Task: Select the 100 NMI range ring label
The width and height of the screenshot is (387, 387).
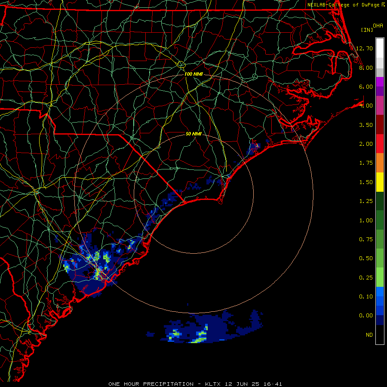Action: coord(193,74)
